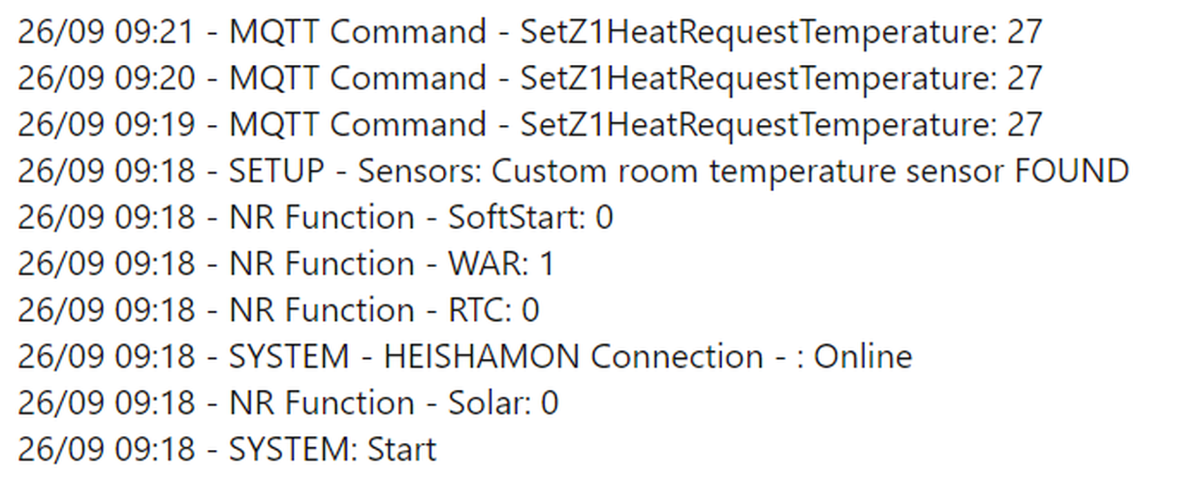
Task: Click the 09:19 MQTT Command timestamp
Action: point(106,125)
